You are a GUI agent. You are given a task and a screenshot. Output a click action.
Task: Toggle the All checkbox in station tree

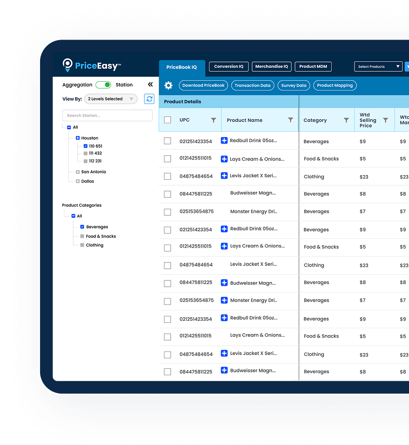(x=69, y=127)
